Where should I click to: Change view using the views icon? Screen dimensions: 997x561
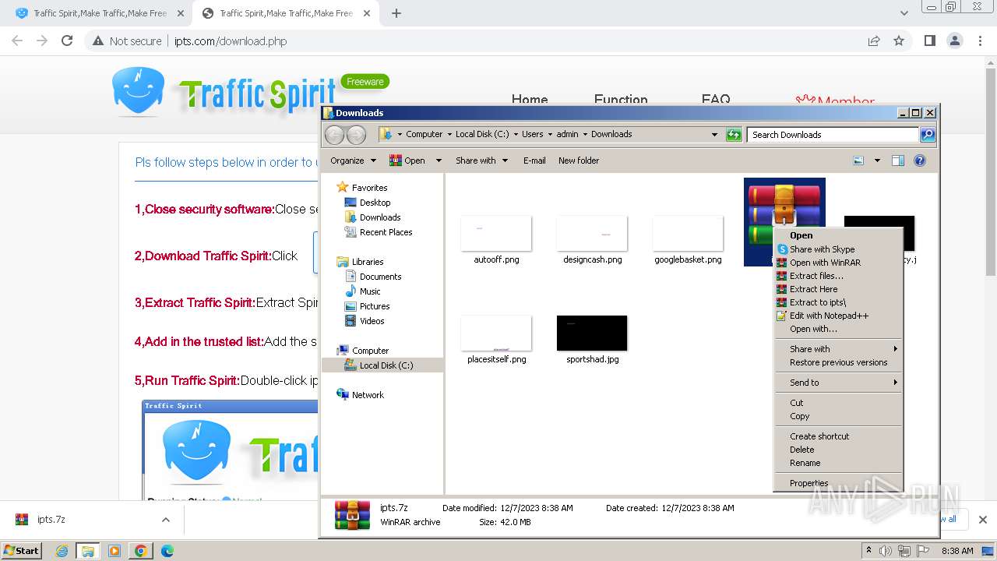click(858, 161)
